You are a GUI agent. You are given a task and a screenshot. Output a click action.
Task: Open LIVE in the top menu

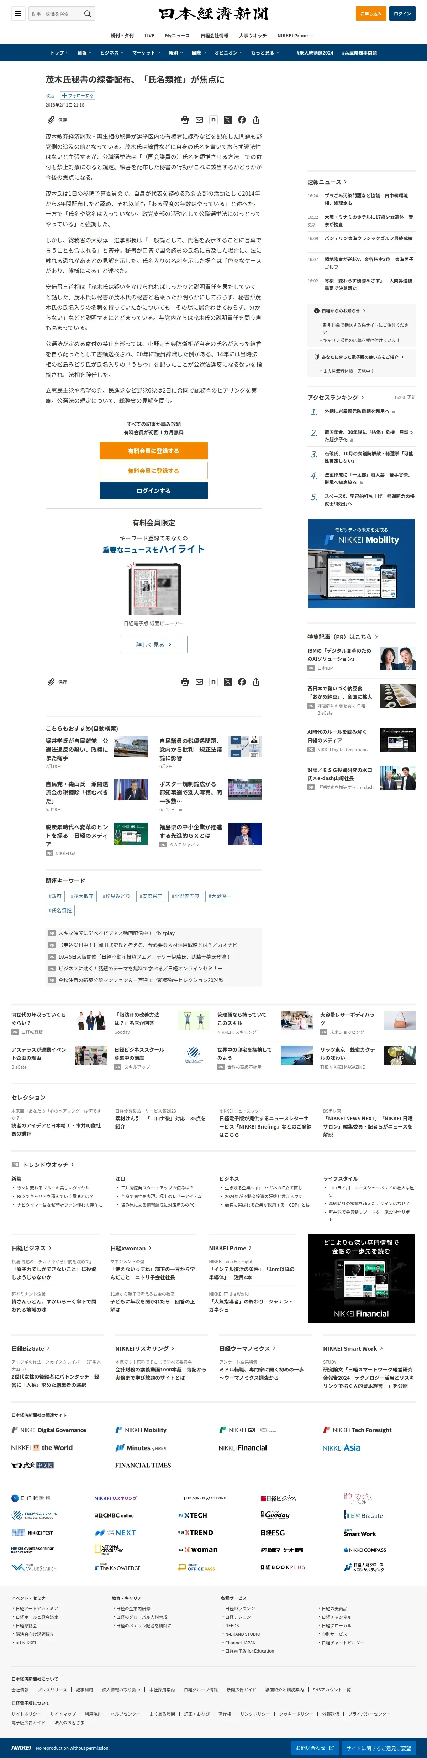tap(149, 36)
